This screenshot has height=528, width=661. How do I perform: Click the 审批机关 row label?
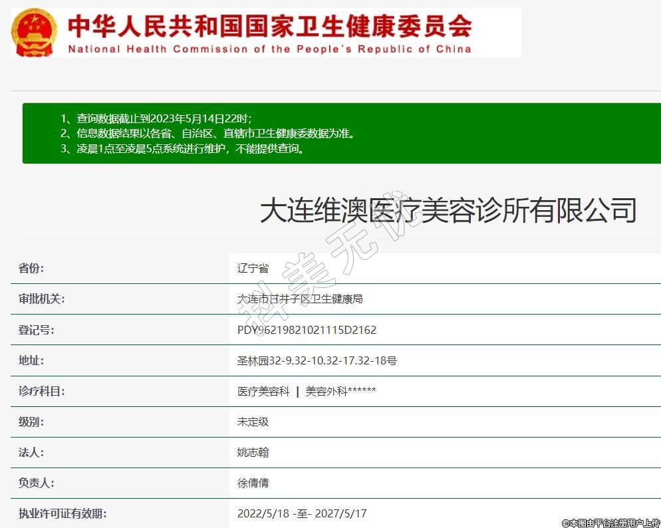pyautogui.click(x=41, y=299)
